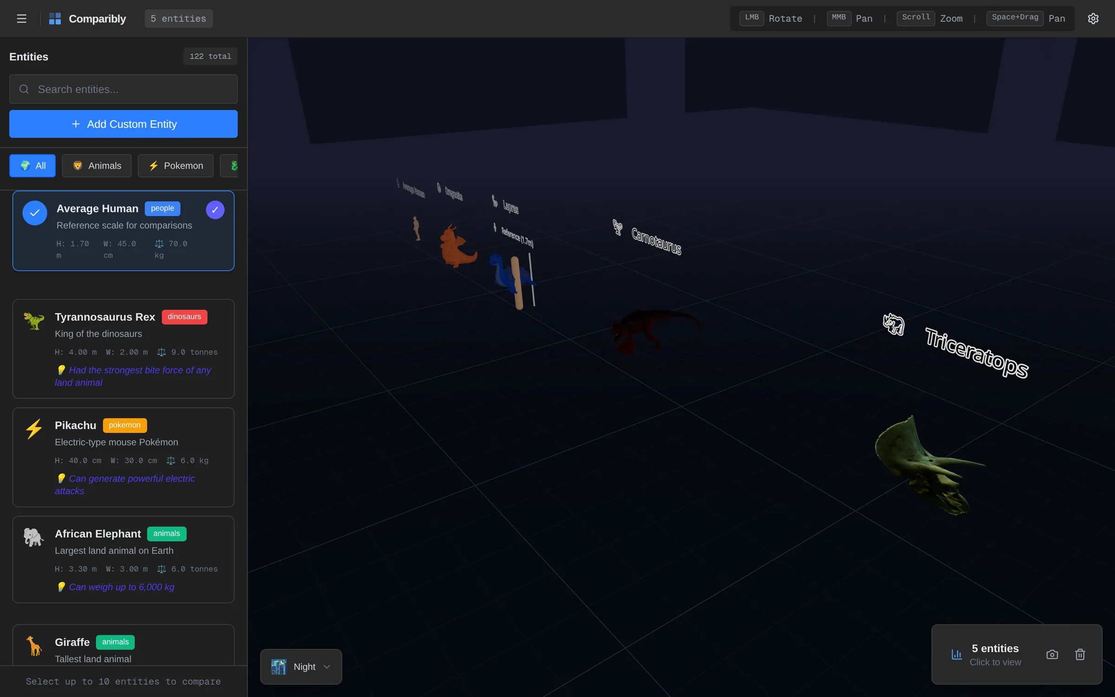This screenshot has height=697, width=1115.
Task: Filter by Animals category
Action: 97,165
